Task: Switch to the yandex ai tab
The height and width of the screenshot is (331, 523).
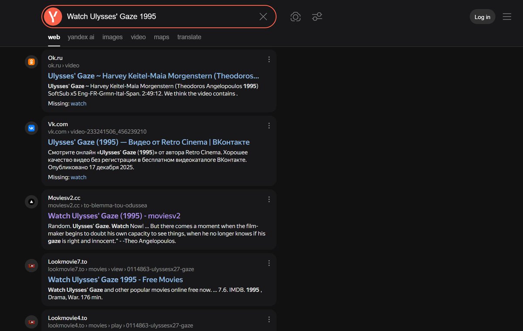Action: coord(81,37)
